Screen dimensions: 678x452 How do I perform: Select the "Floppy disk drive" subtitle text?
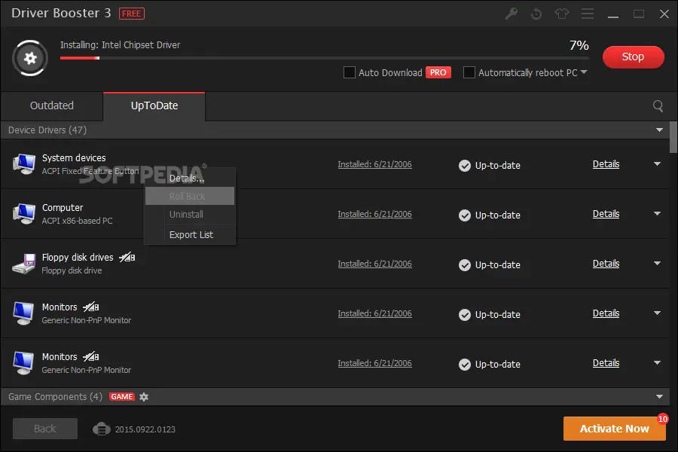(72, 270)
